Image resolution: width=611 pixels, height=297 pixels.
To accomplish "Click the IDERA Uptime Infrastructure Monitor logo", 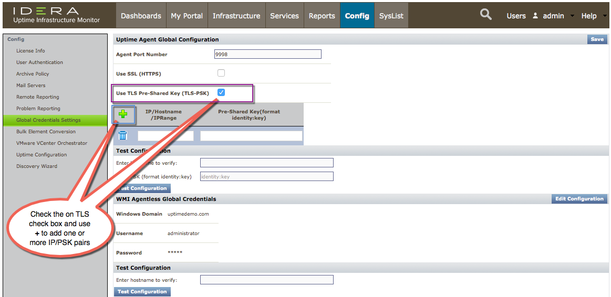I will tap(57, 15).
